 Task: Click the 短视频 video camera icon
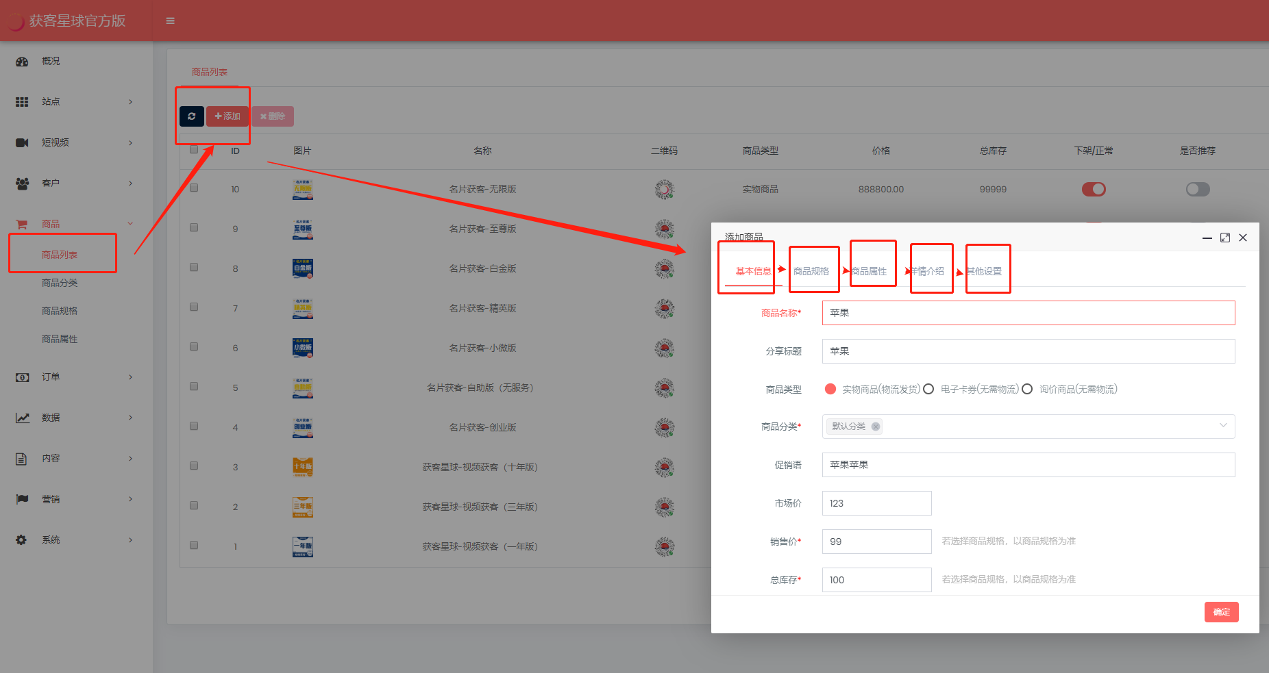click(22, 142)
